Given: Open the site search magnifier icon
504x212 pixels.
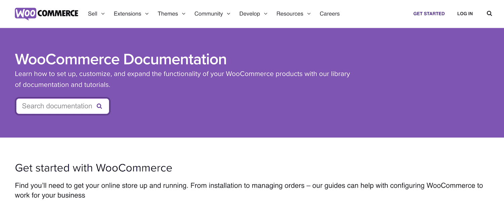Looking at the screenshot, I should pyautogui.click(x=489, y=14).
